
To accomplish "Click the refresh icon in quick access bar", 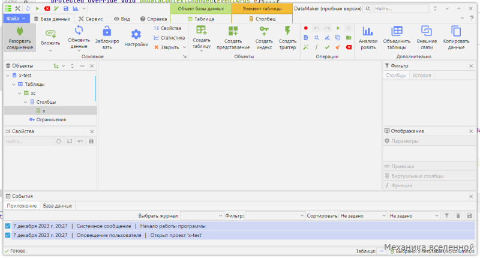I will (28, 8).
